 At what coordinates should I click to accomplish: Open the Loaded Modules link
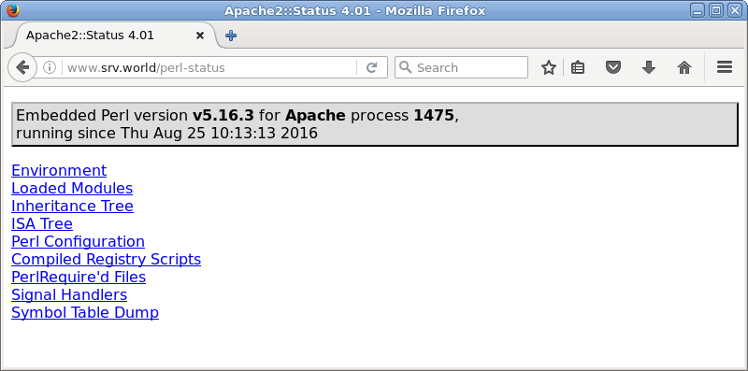[72, 188]
